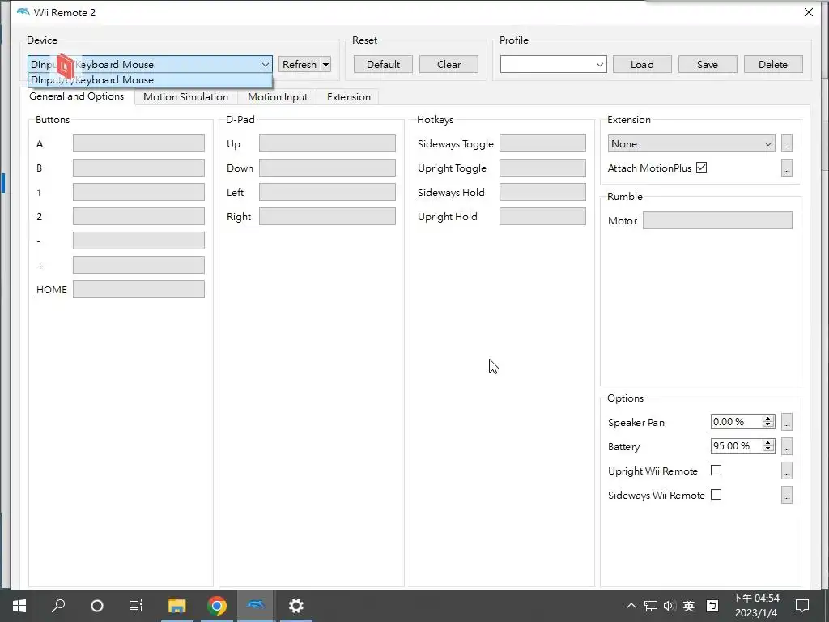The height and width of the screenshot is (622, 829).
Task: Switch to Motion Input tab
Action: click(x=278, y=97)
